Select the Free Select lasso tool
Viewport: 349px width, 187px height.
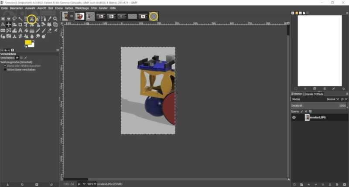tap(14, 19)
